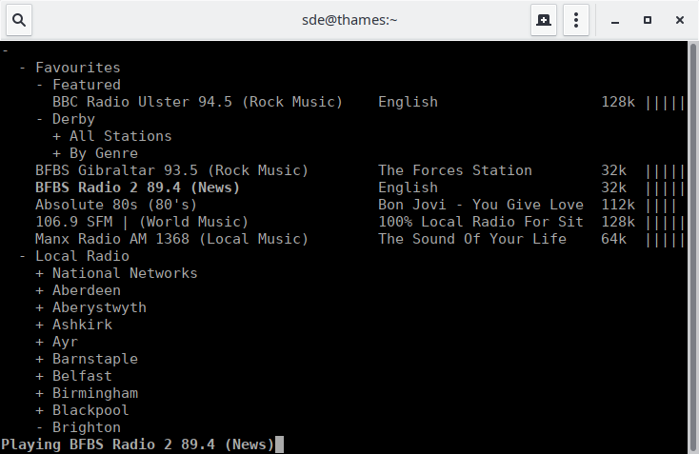Open the terminal search icon
This screenshot has width=699, height=454.
[x=19, y=20]
